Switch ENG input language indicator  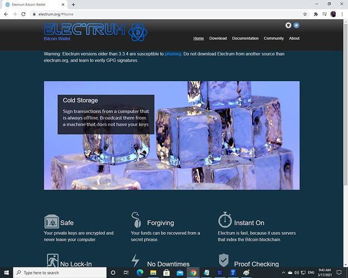pos(311,272)
